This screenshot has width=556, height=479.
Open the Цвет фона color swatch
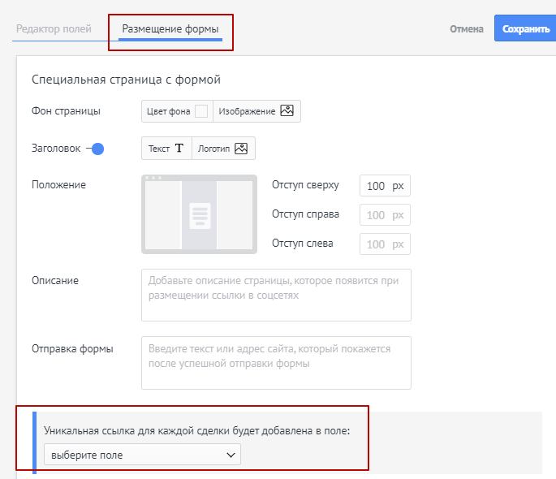pyautogui.click(x=201, y=111)
